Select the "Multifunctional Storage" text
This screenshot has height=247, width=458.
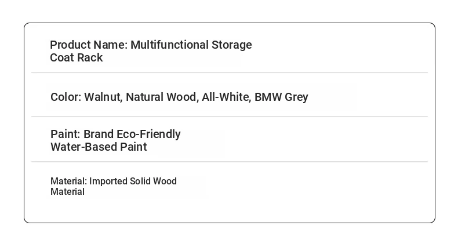coord(191,45)
